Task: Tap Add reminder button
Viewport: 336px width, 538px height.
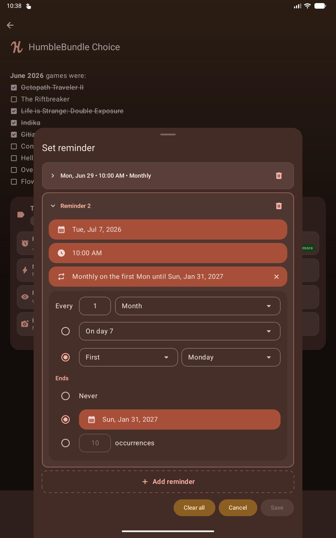Action: click(168, 482)
